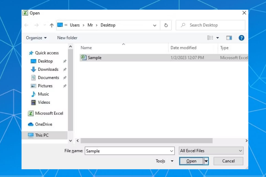This screenshot has width=266, height=177.
Task: Open the Organize menu
Action: 36,38
